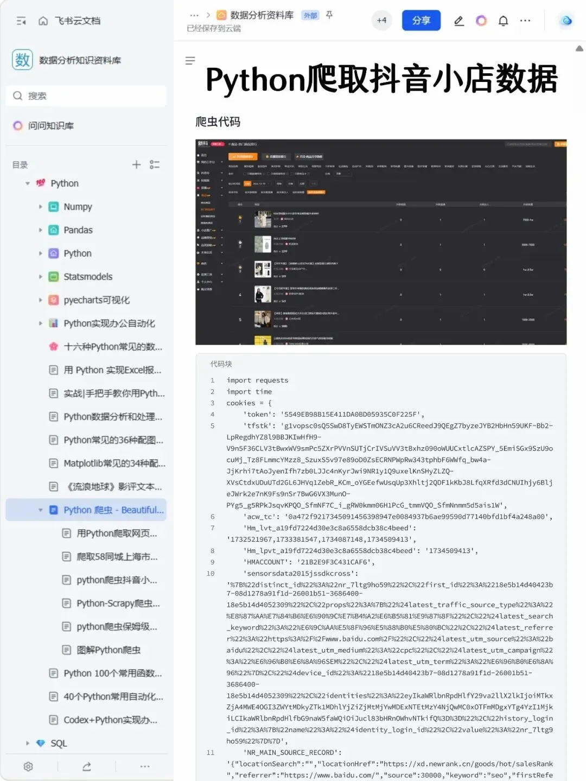Open the SQL tree item

pyautogui.click(x=59, y=744)
